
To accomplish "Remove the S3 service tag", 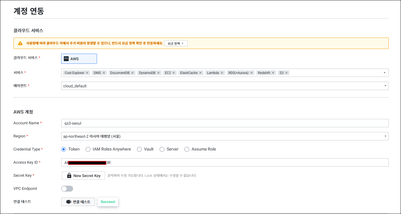I will 286,73.
